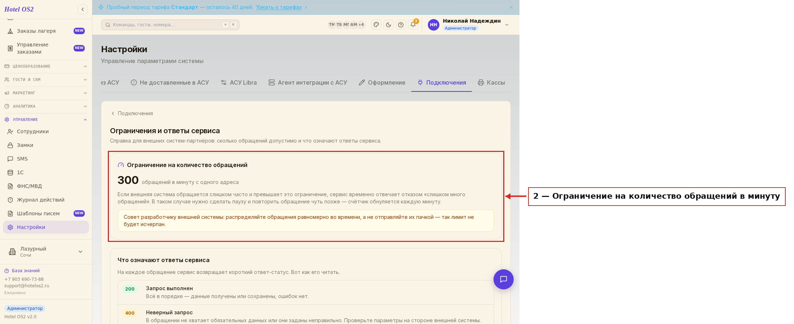The image size is (794, 324).
Task: Collapse sidebar using the chevron button
Action: click(x=83, y=9)
